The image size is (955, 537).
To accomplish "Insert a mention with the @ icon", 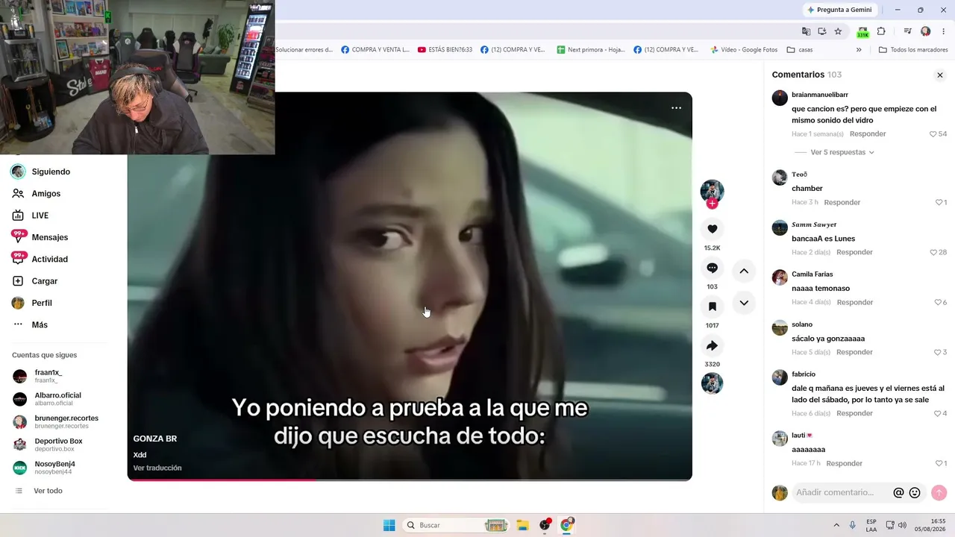I will click(x=898, y=493).
